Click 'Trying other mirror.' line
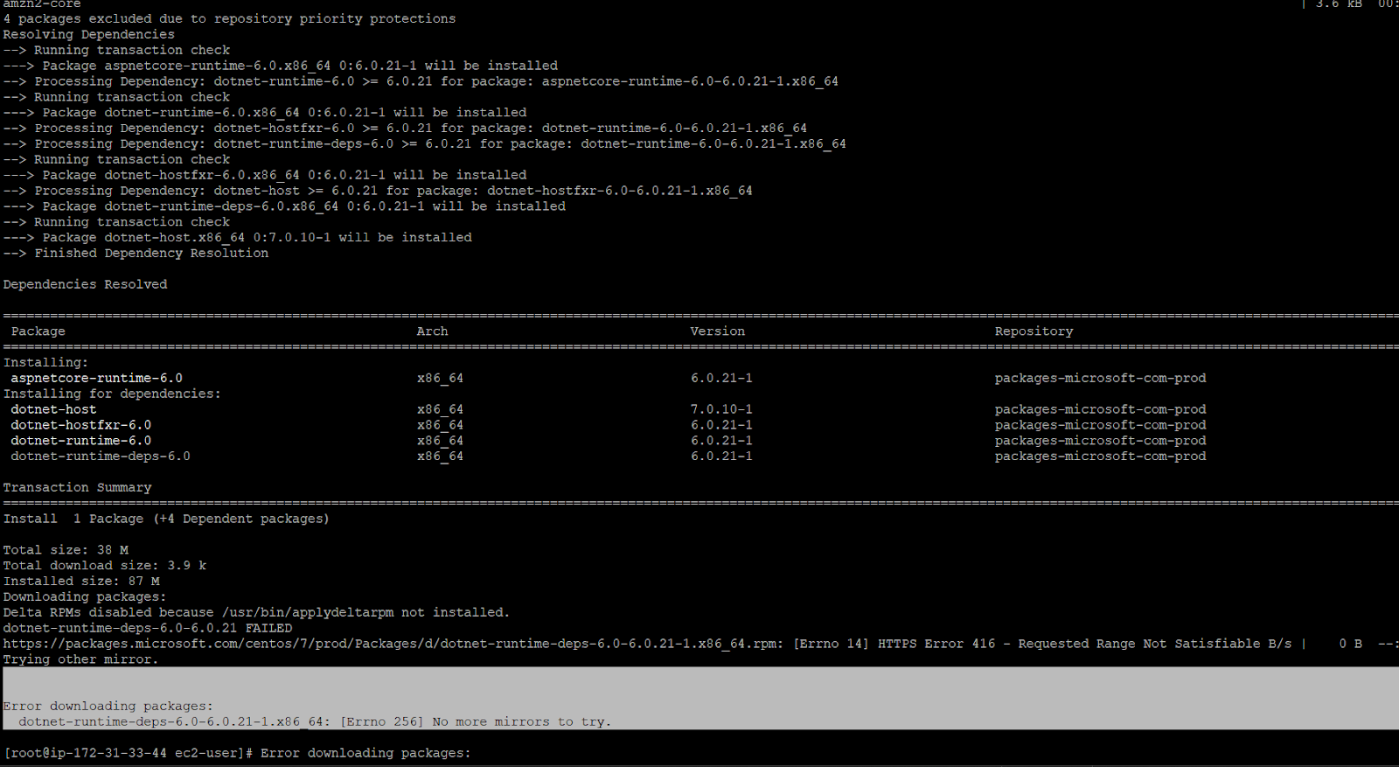 tap(81, 659)
